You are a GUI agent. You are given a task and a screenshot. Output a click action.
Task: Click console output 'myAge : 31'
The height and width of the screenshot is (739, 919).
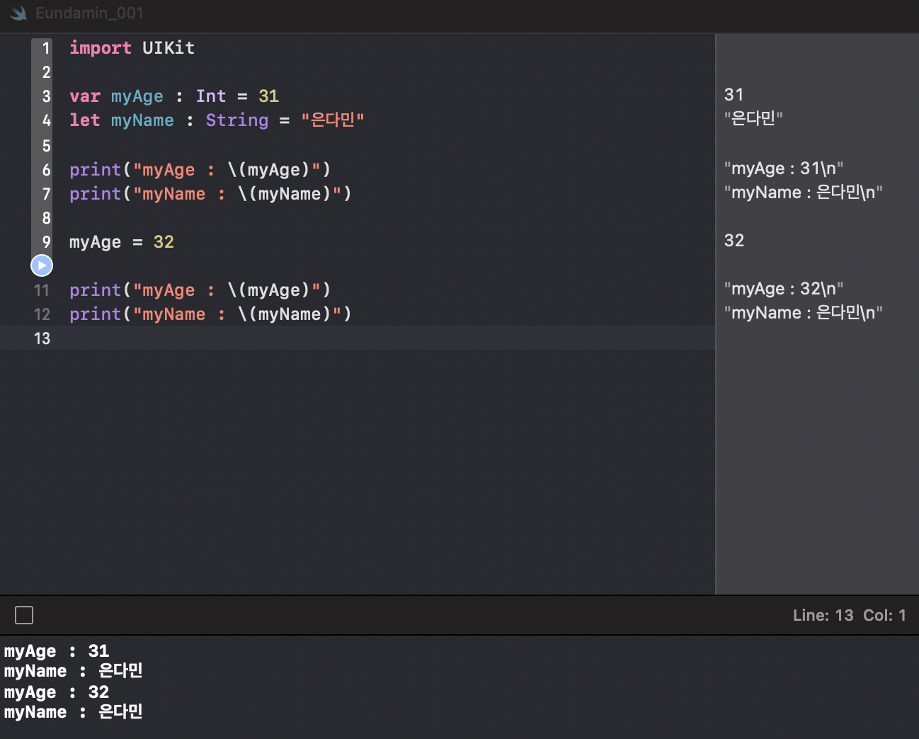(57, 651)
